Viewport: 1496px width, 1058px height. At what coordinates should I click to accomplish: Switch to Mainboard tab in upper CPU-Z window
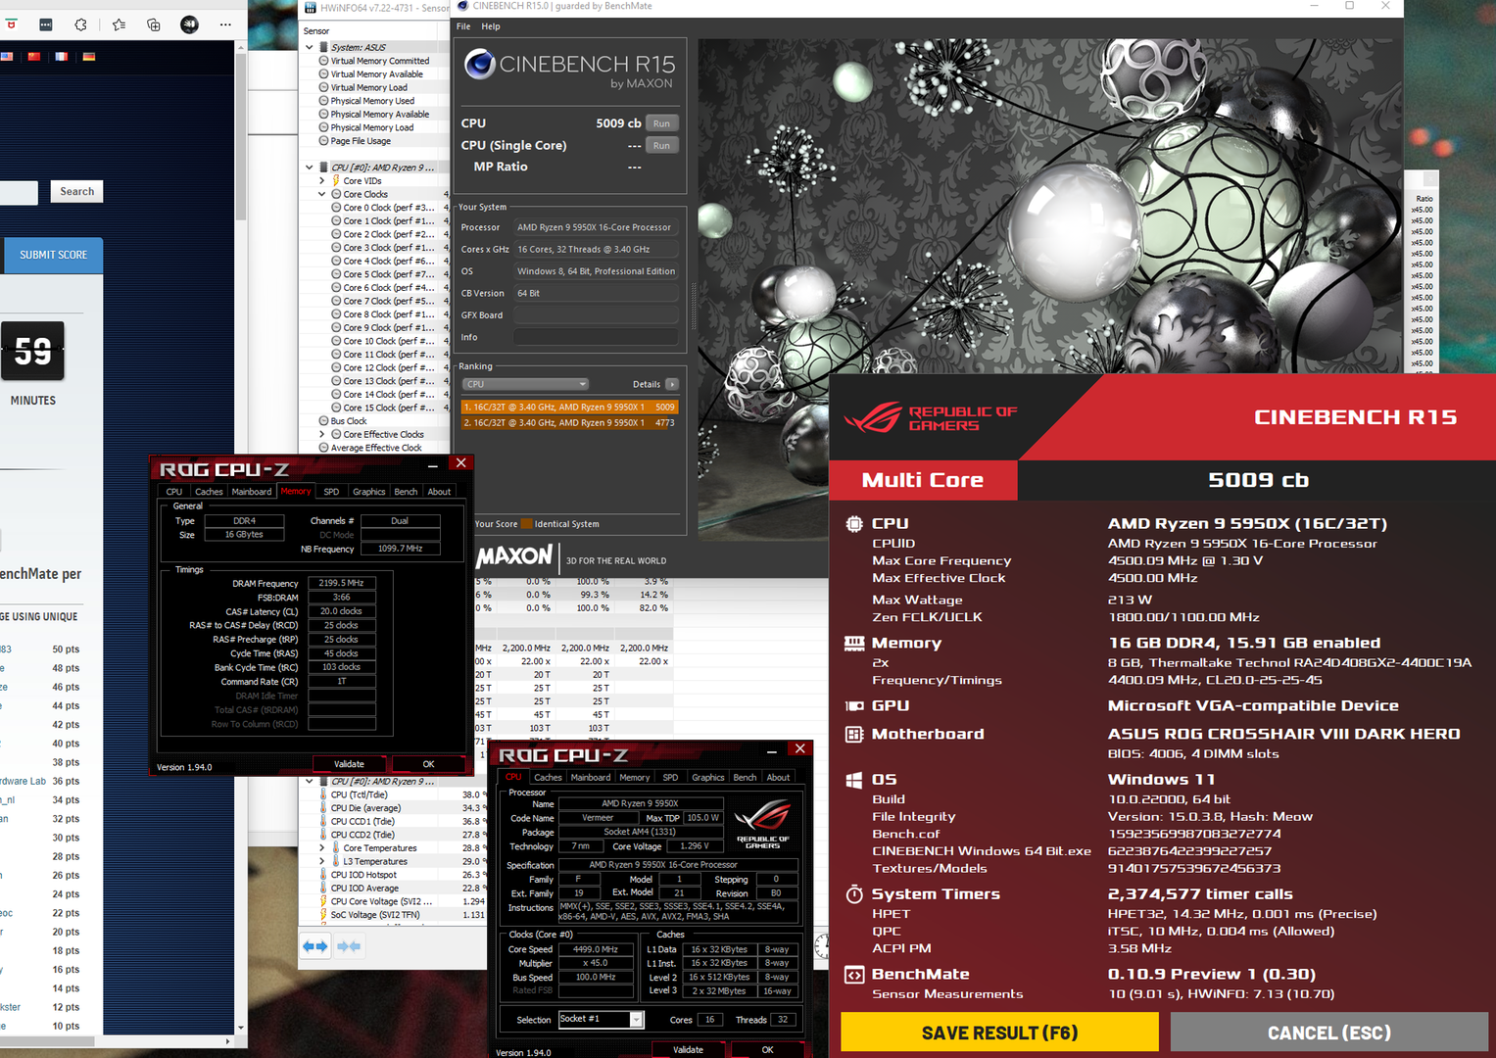pos(251,492)
